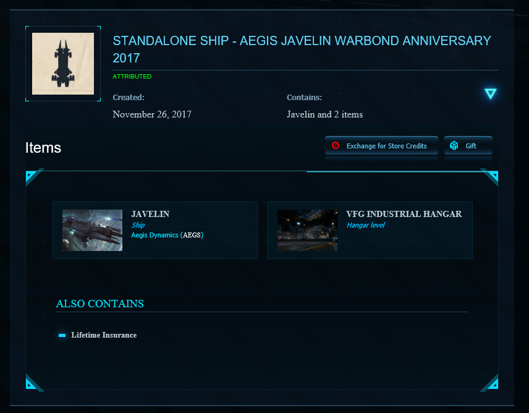
Task: Click the JAVELIN item title
Action: coord(150,214)
